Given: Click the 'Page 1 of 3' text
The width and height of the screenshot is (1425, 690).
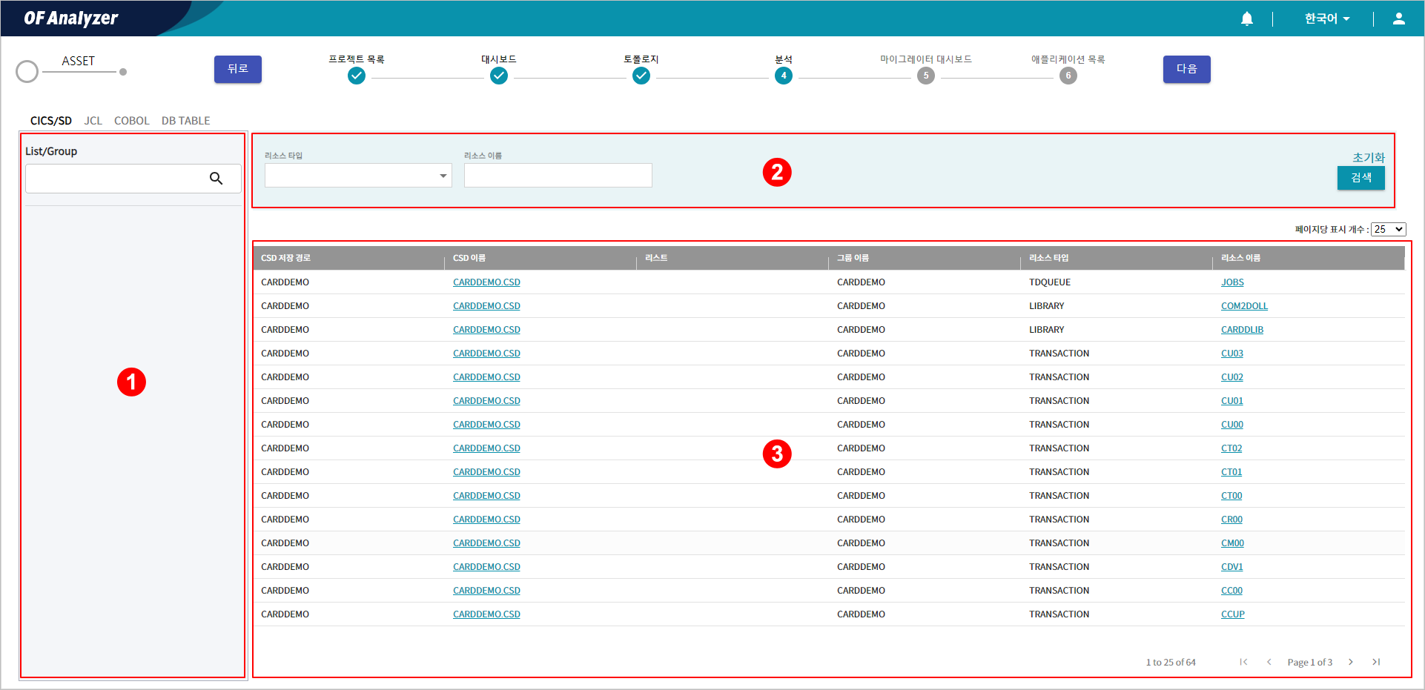Looking at the screenshot, I should click(1310, 663).
